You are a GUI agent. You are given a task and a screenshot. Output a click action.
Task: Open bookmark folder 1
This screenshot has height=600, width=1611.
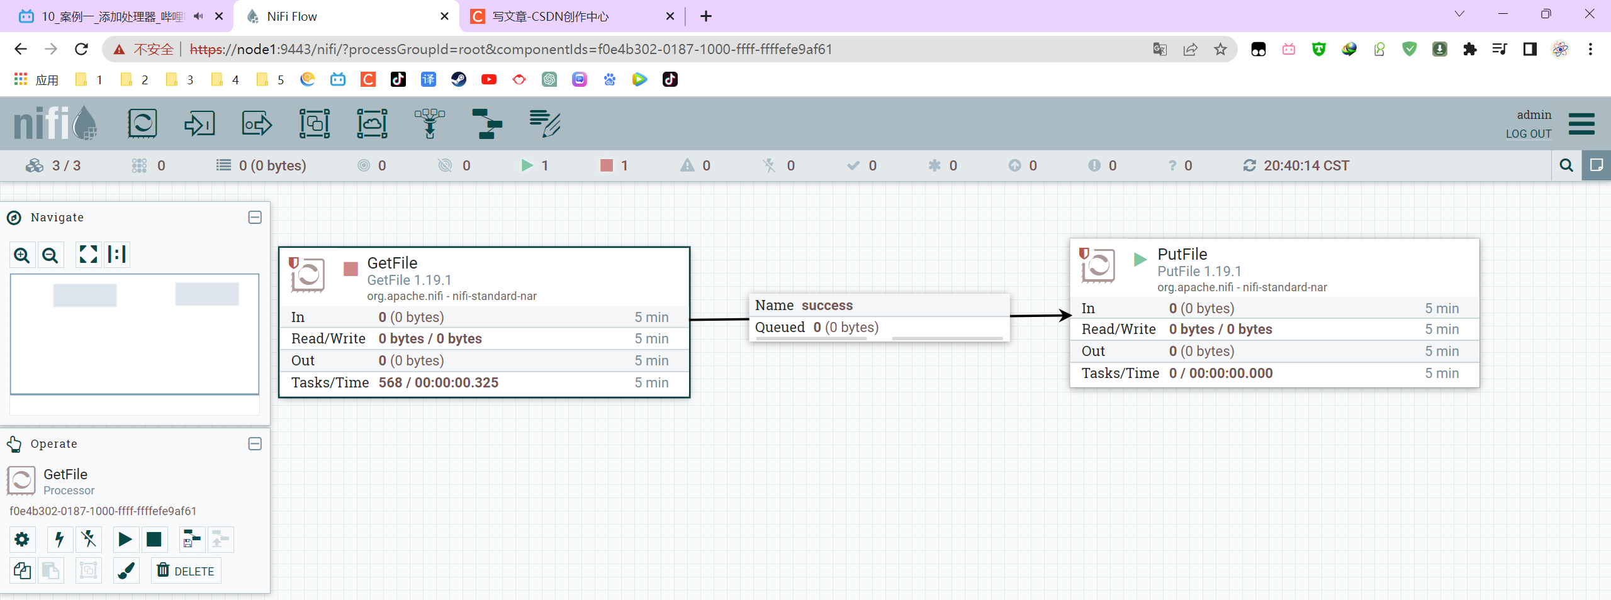point(89,80)
